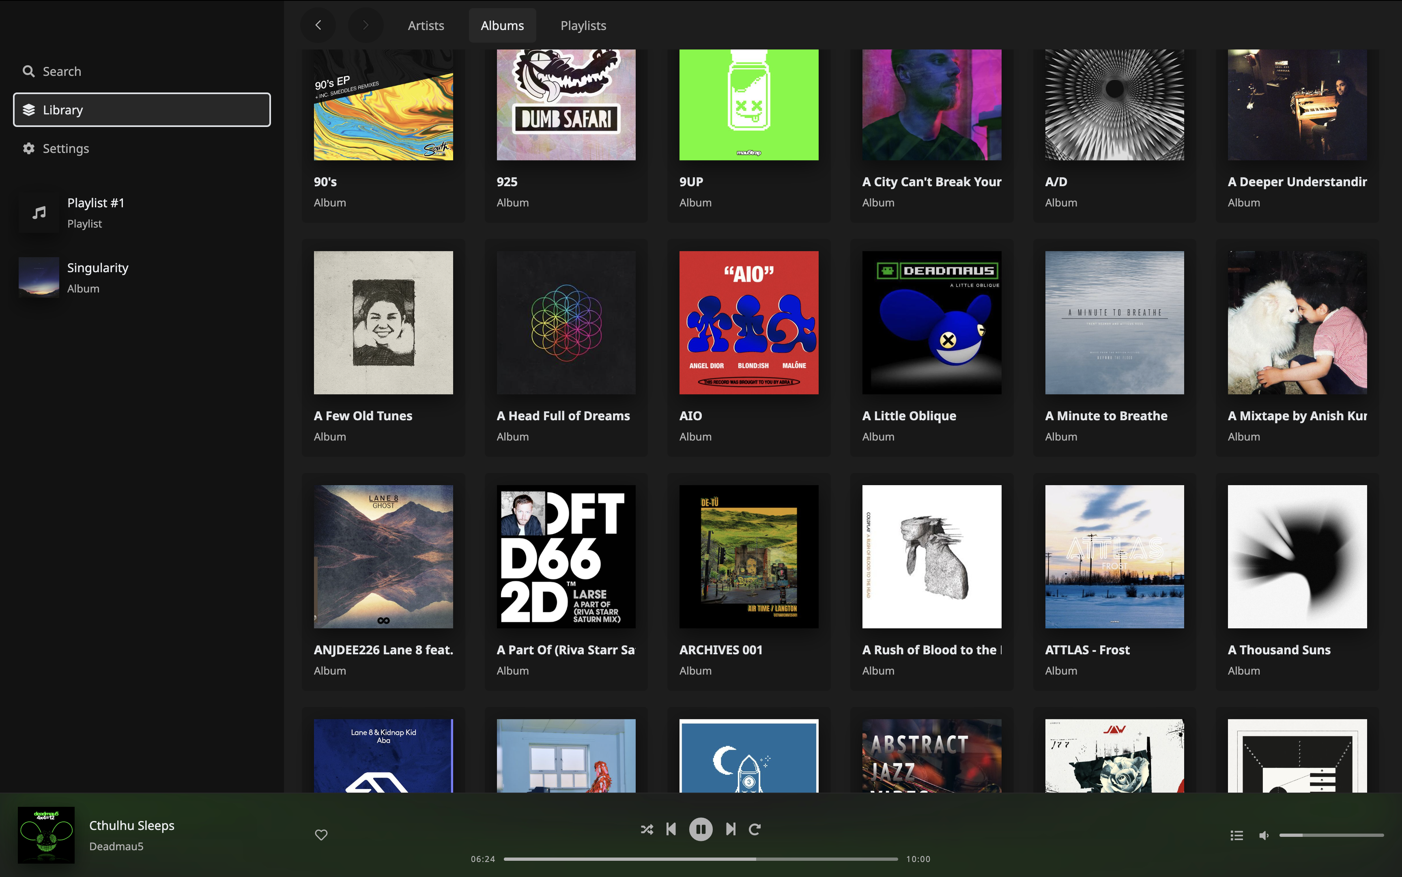The width and height of the screenshot is (1402, 877).
Task: Click the "ARCHIVES 001" title text
Action: click(x=720, y=649)
